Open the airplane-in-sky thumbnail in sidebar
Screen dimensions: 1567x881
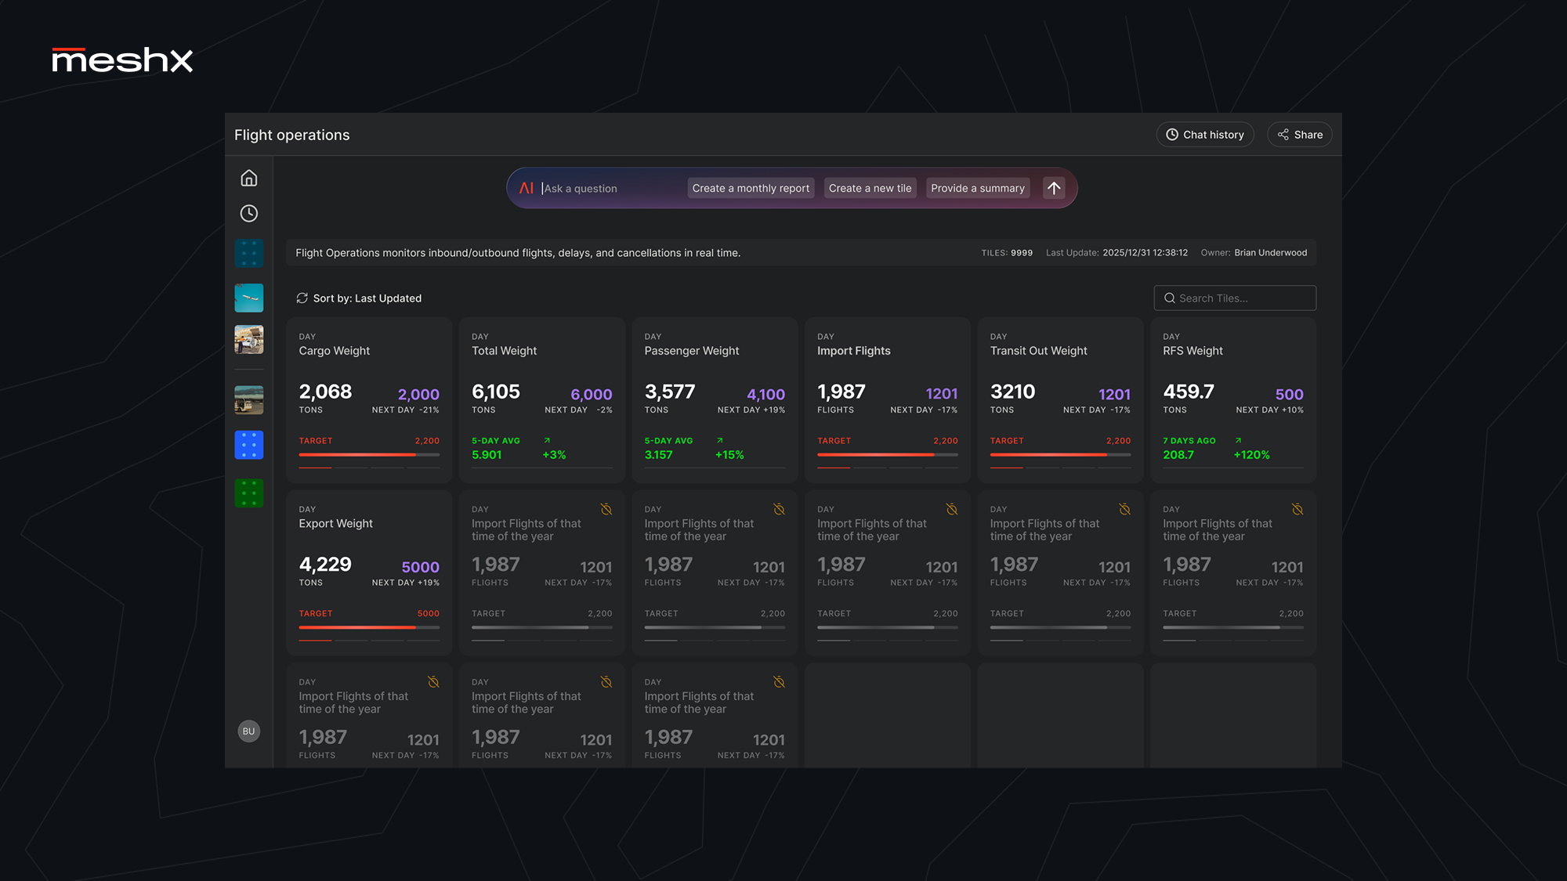pyautogui.click(x=248, y=298)
